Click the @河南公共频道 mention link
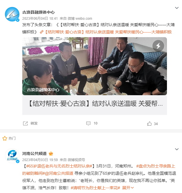Viewport: 182px width, 193px height. click(x=59, y=174)
